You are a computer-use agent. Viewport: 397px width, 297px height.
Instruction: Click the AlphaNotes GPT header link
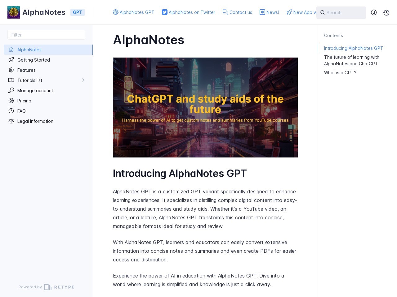pos(134,12)
